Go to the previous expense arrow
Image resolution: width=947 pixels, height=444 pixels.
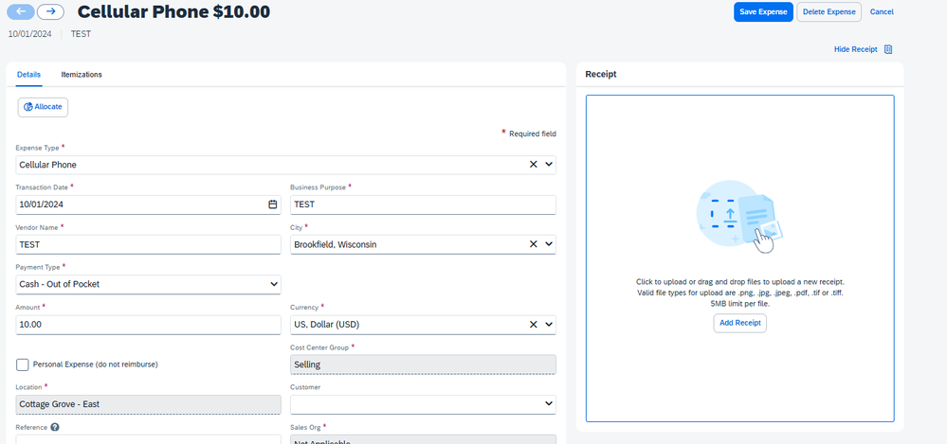[x=21, y=11]
